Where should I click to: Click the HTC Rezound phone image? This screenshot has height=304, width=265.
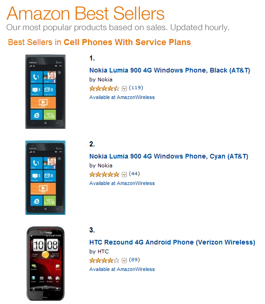point(46,264)
